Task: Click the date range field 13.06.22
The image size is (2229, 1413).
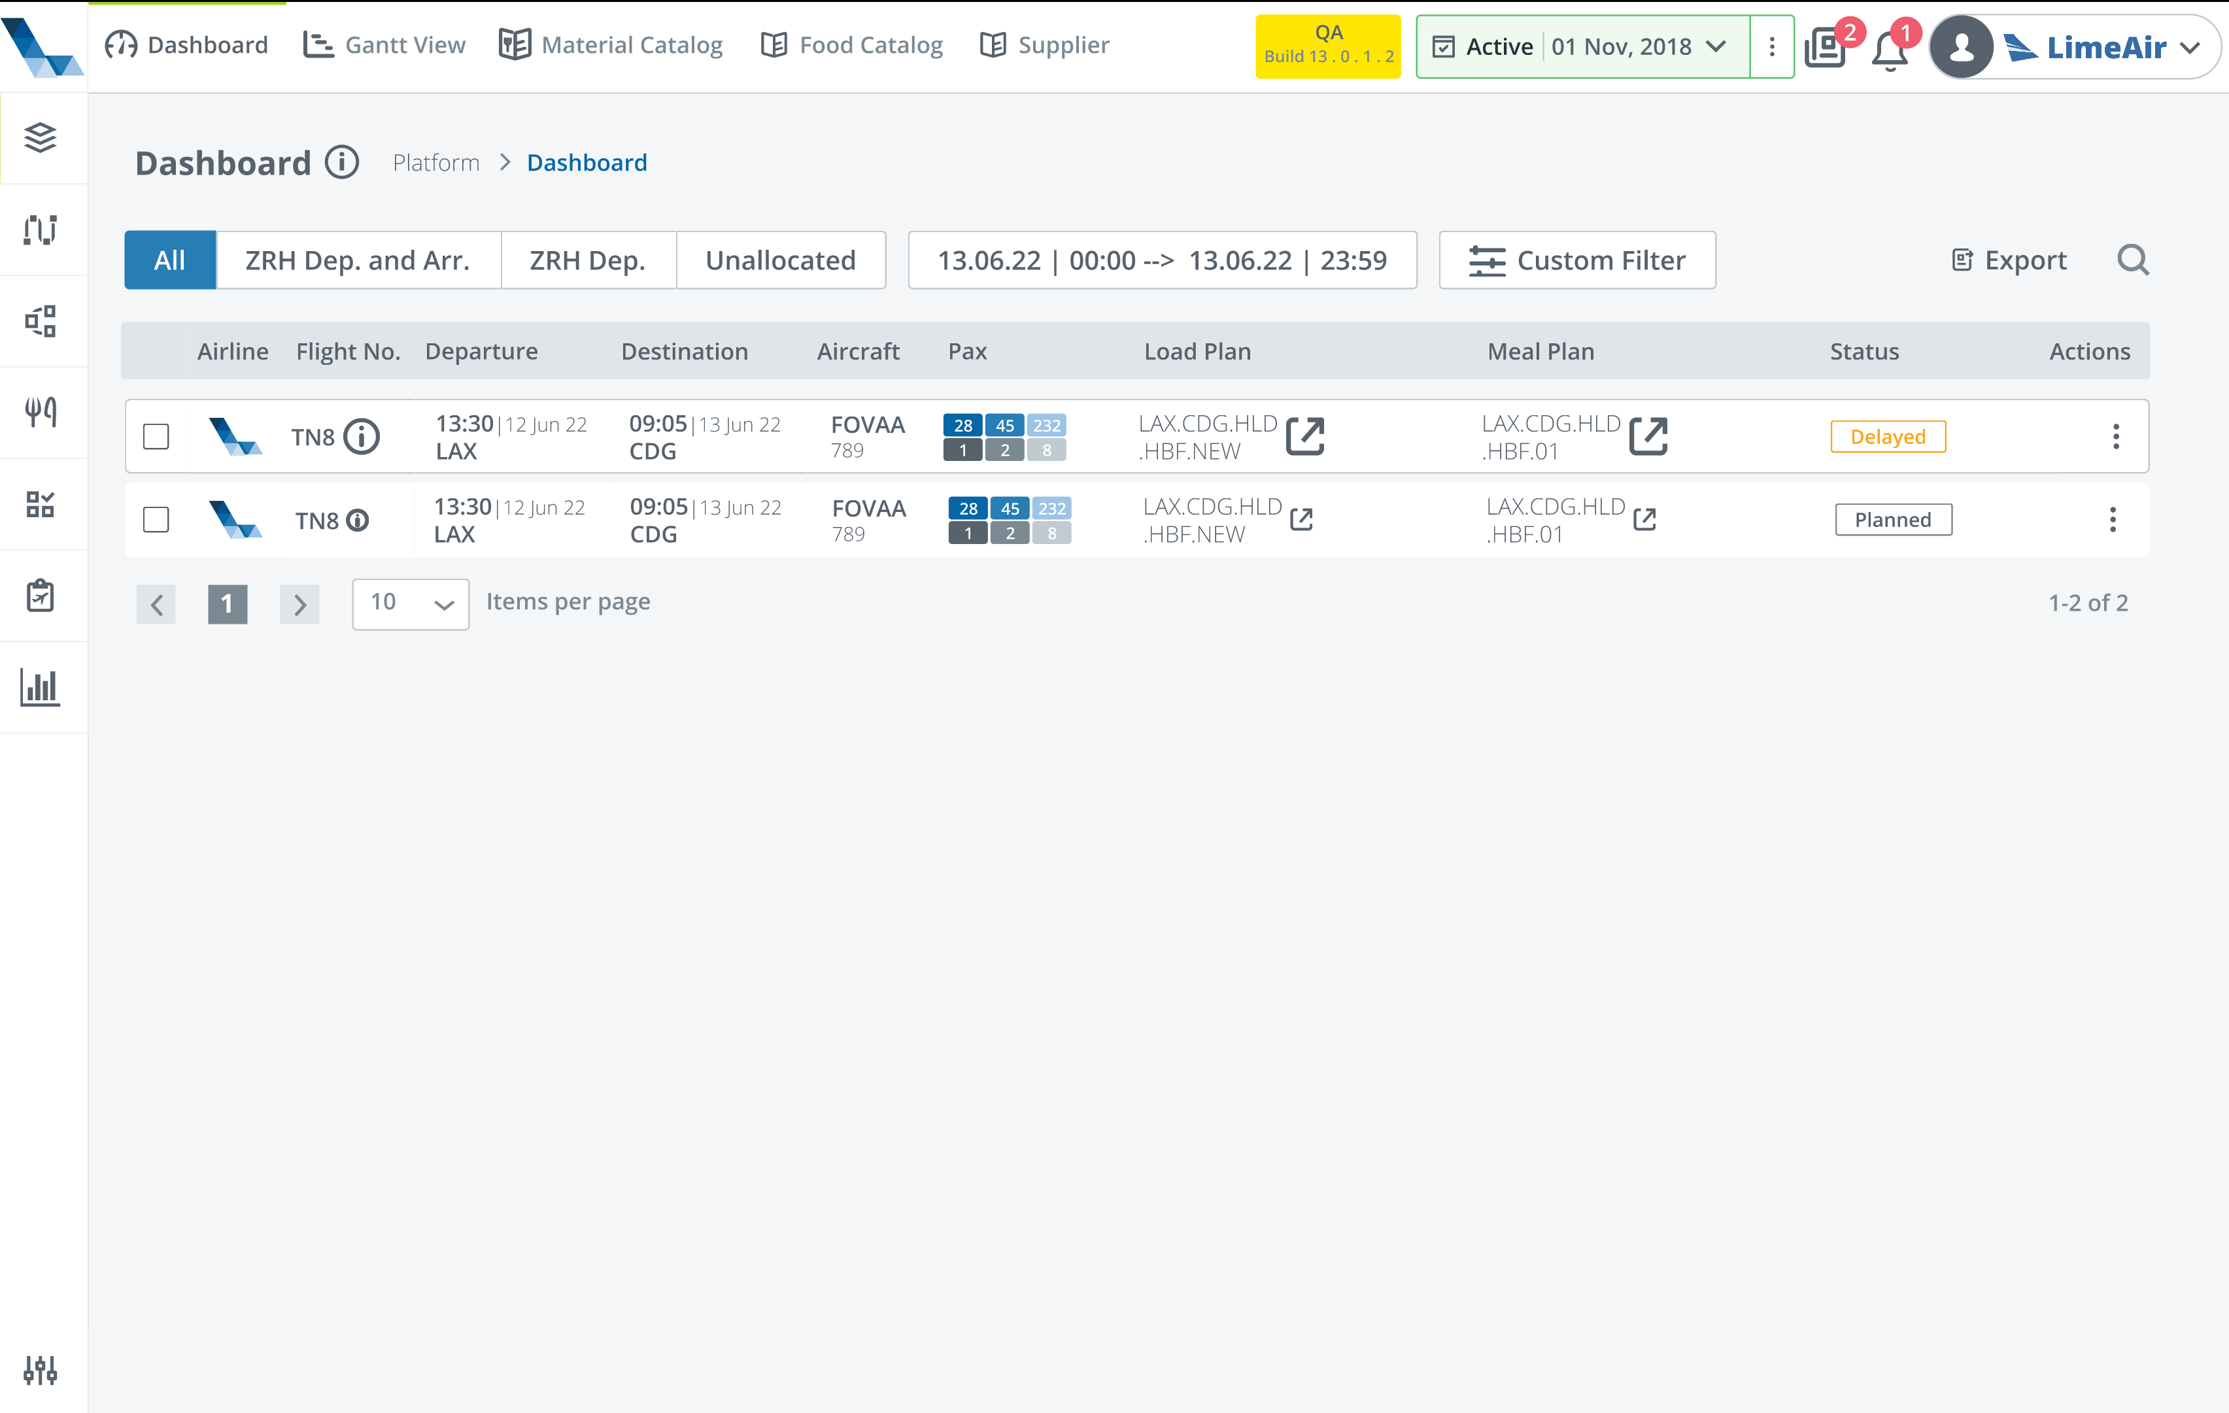Action: (x=1162, y=260)
